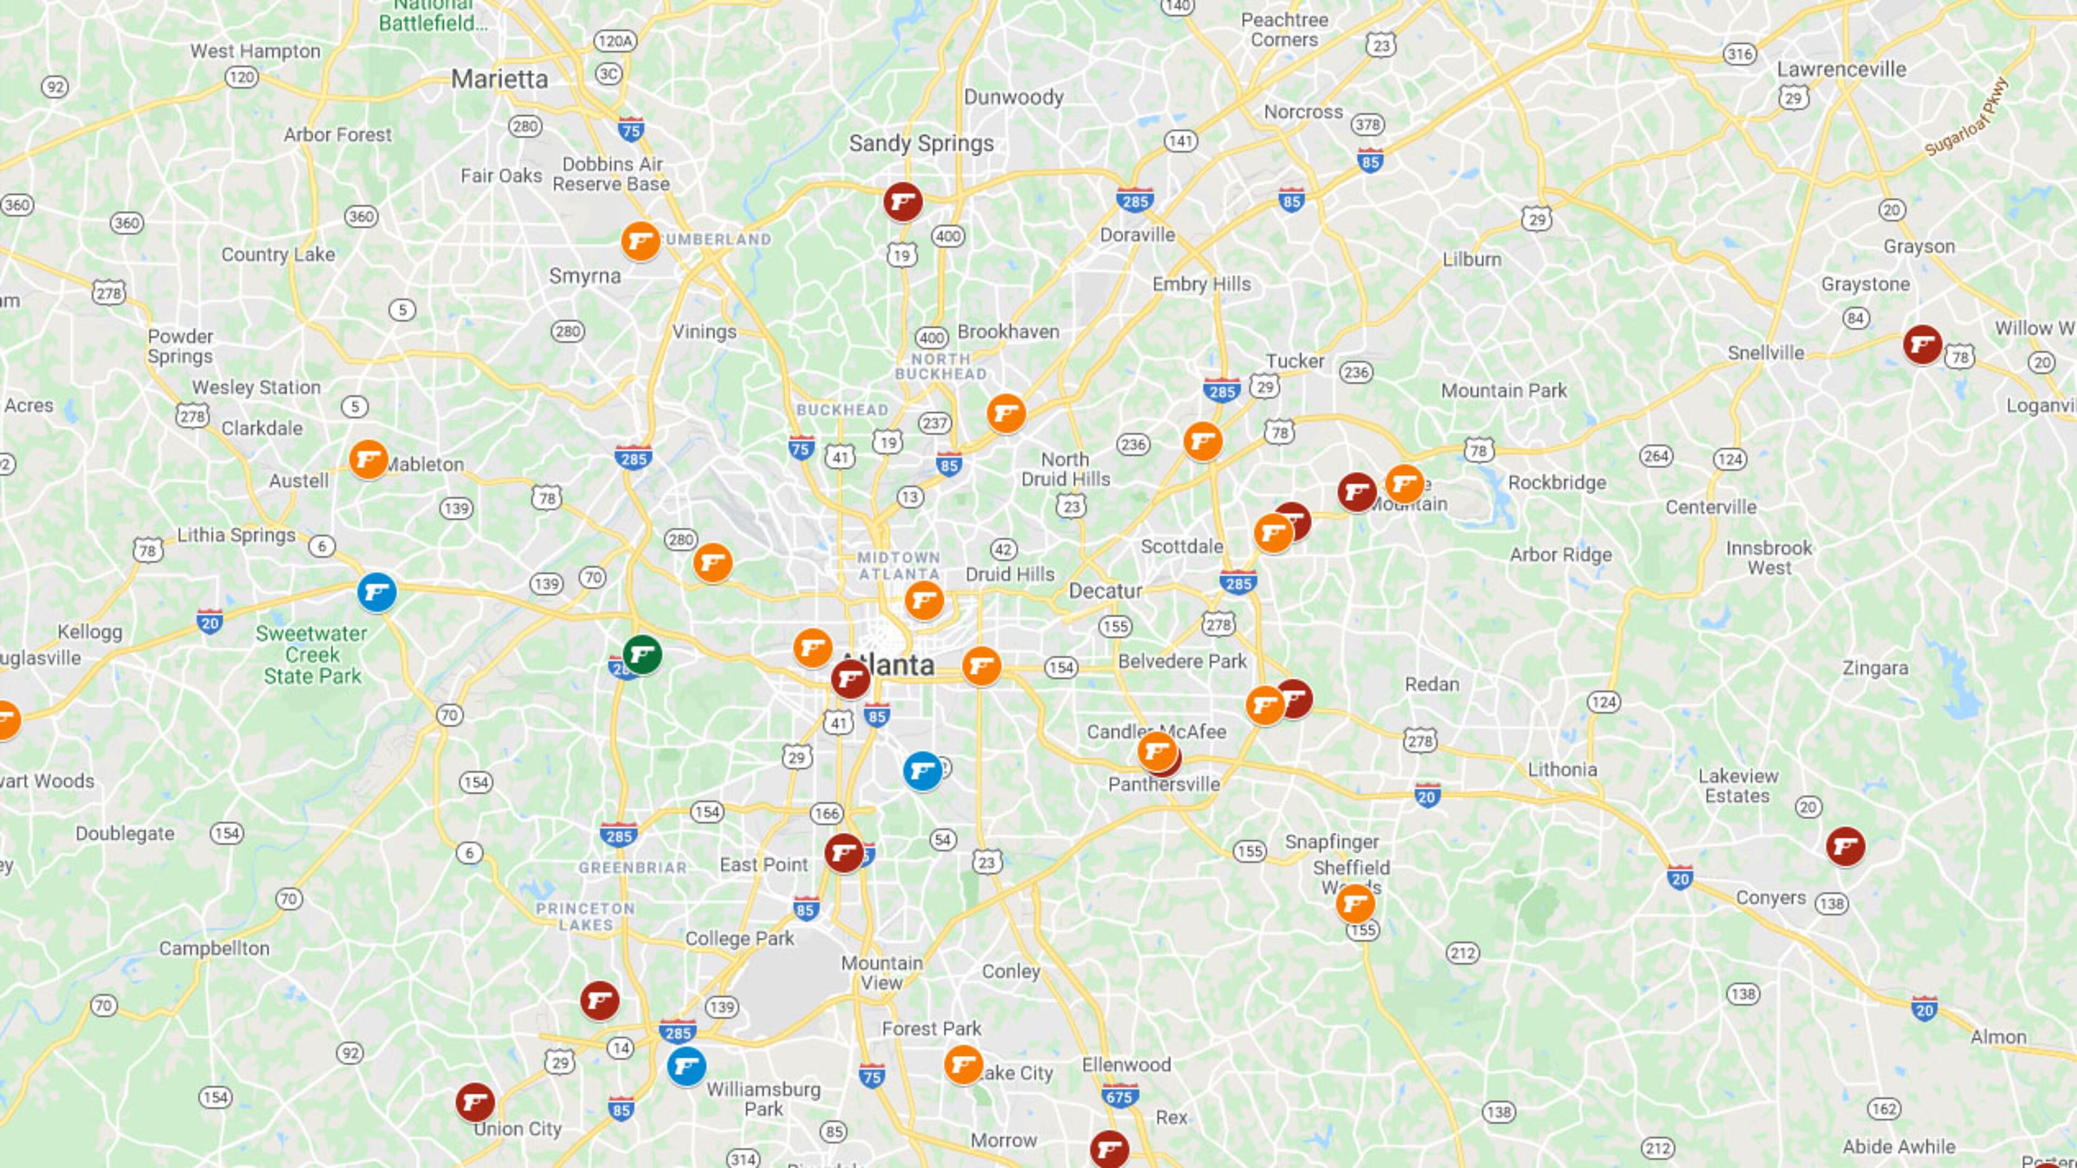Click the orange gun marker near Lake City

point(963,1065)
